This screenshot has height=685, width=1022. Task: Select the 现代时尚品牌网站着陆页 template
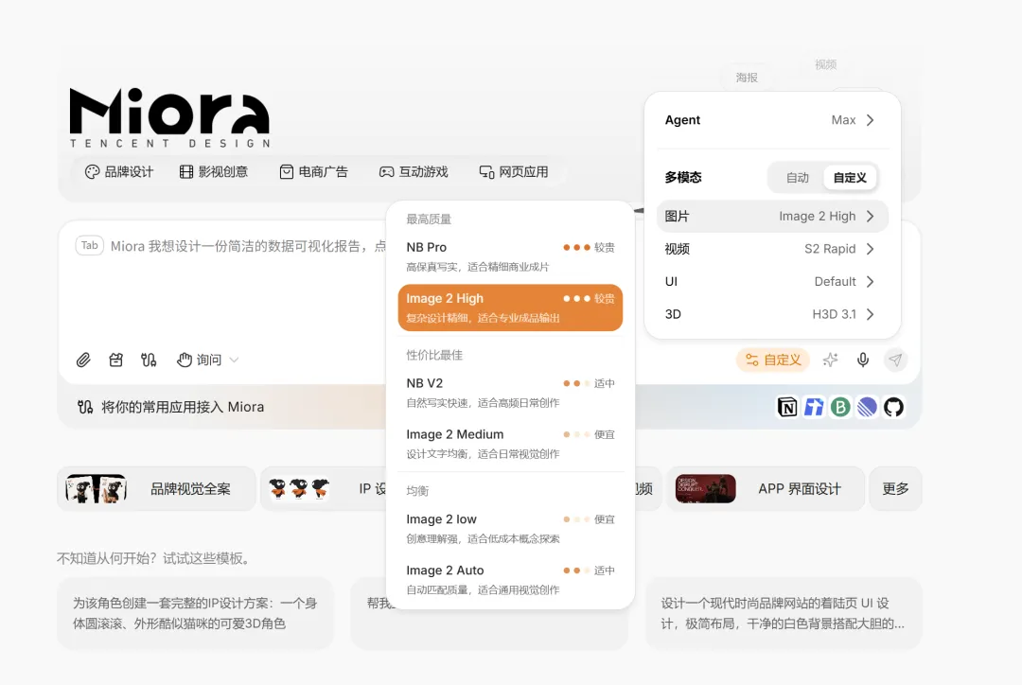pos(784,613)
